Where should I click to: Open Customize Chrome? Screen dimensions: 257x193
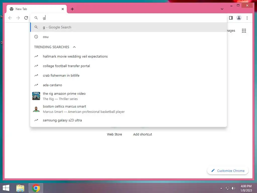click(228, 171)
